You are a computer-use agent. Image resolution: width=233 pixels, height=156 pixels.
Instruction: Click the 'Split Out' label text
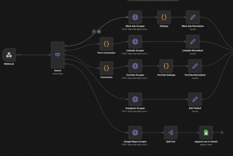pyautogui.click(x=171, y=141)
